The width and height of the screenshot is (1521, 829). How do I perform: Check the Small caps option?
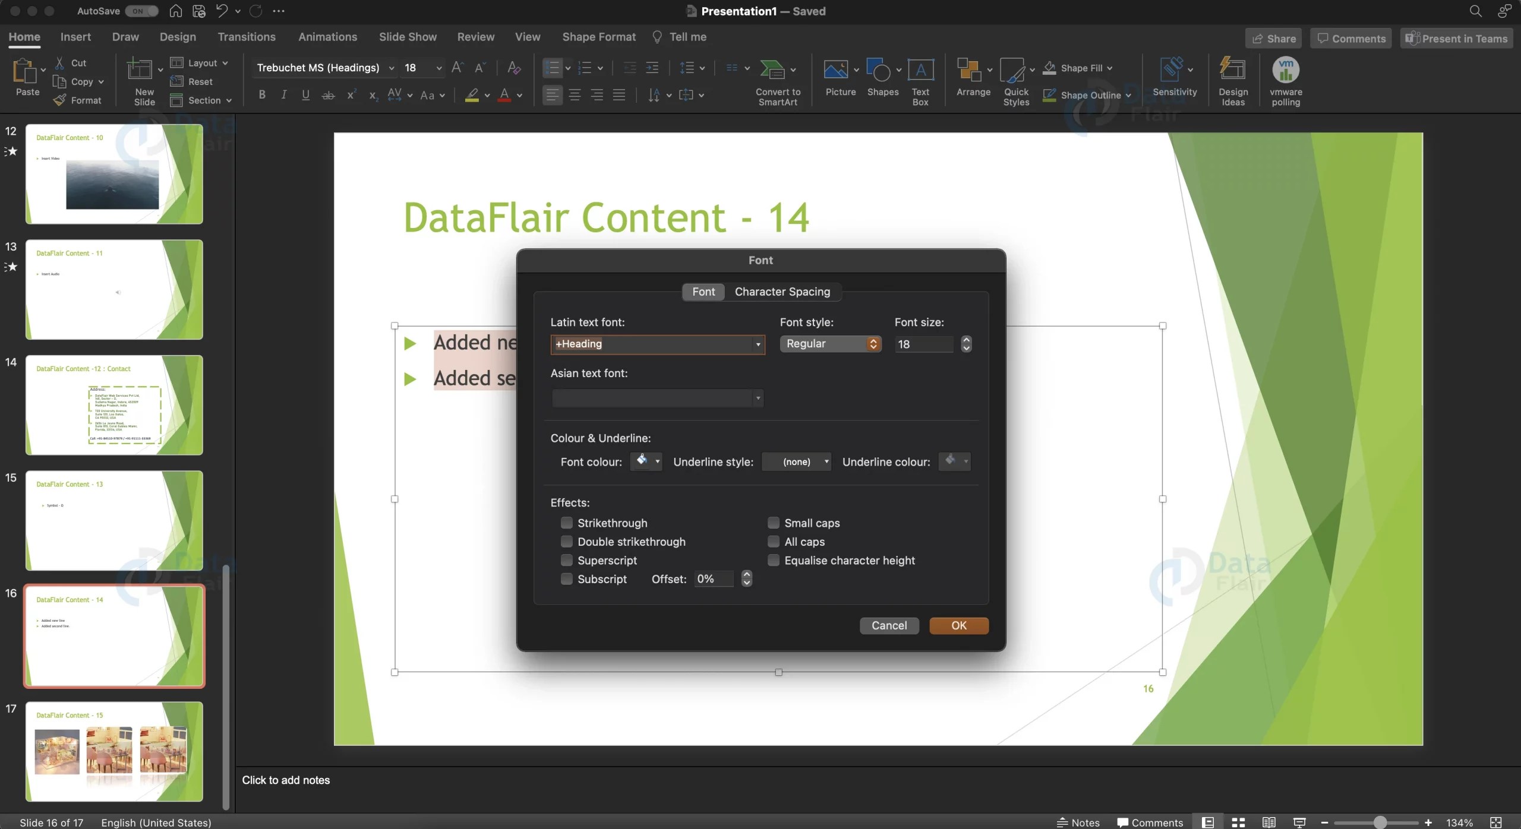773,523
